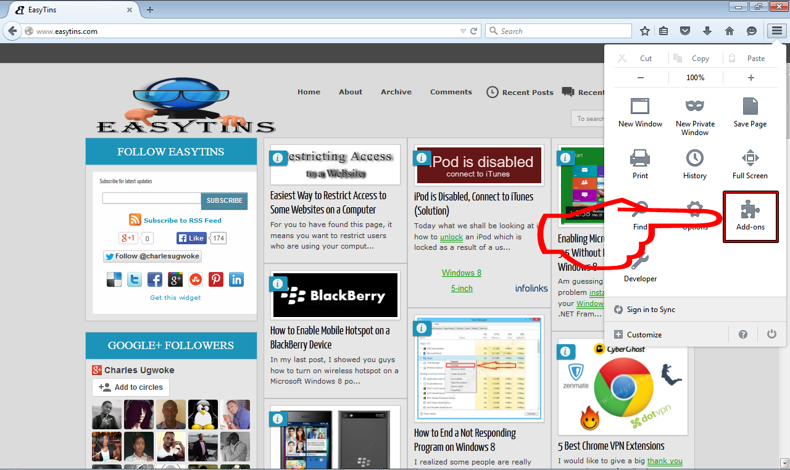The height and width of the screenshot is (470, 790).
Task: Click Follow @charlesugwoke button
Action: [x=152, y=257]
